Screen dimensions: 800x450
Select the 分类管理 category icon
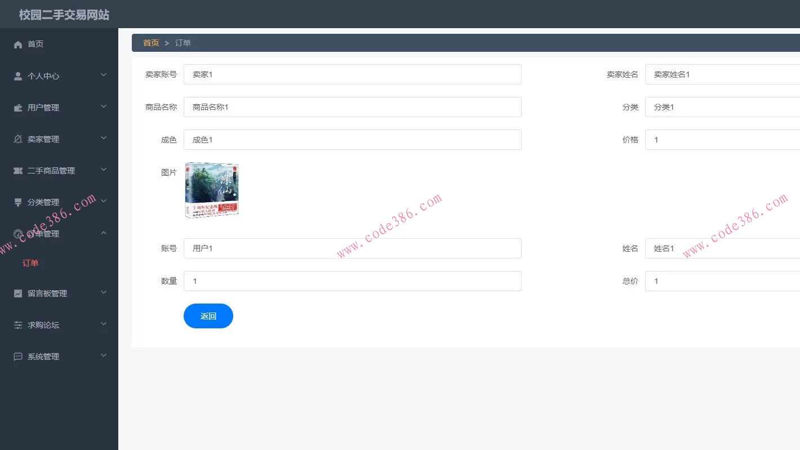click(17, 202)
